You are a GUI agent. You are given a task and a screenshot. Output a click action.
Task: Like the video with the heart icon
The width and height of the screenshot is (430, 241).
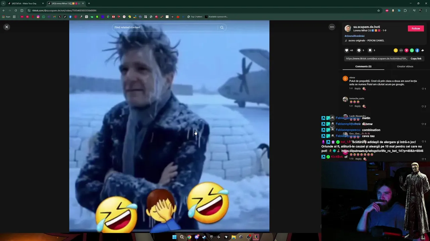point(347,51)
